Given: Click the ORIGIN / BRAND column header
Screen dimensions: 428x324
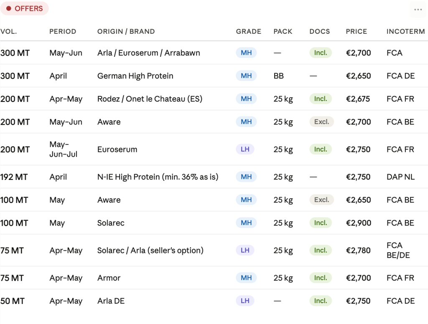Looking at the screenshot, I should (x=126, y=31).
